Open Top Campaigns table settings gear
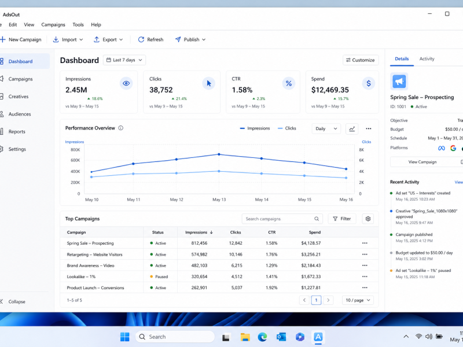 [x=368, y=219]
